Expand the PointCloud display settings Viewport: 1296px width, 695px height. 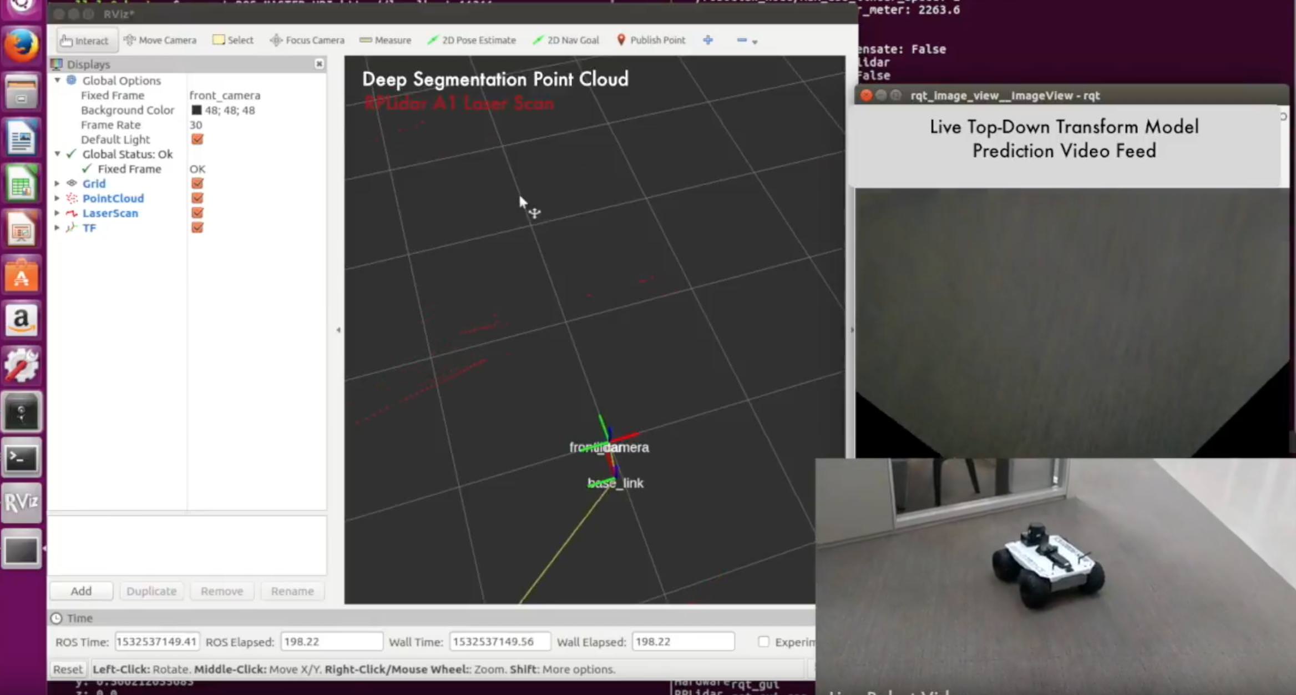coord(58,198)
